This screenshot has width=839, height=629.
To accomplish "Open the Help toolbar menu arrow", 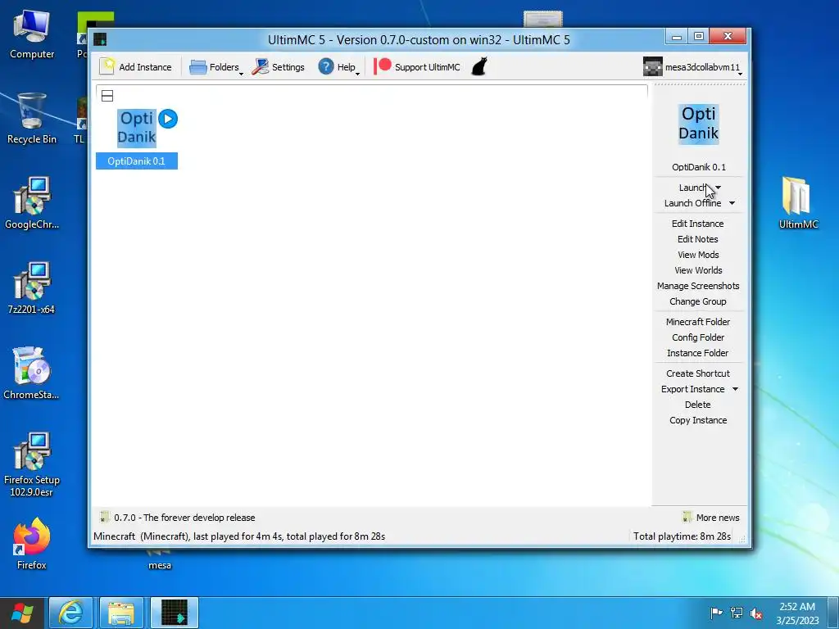I will click(x=357, y=73).
